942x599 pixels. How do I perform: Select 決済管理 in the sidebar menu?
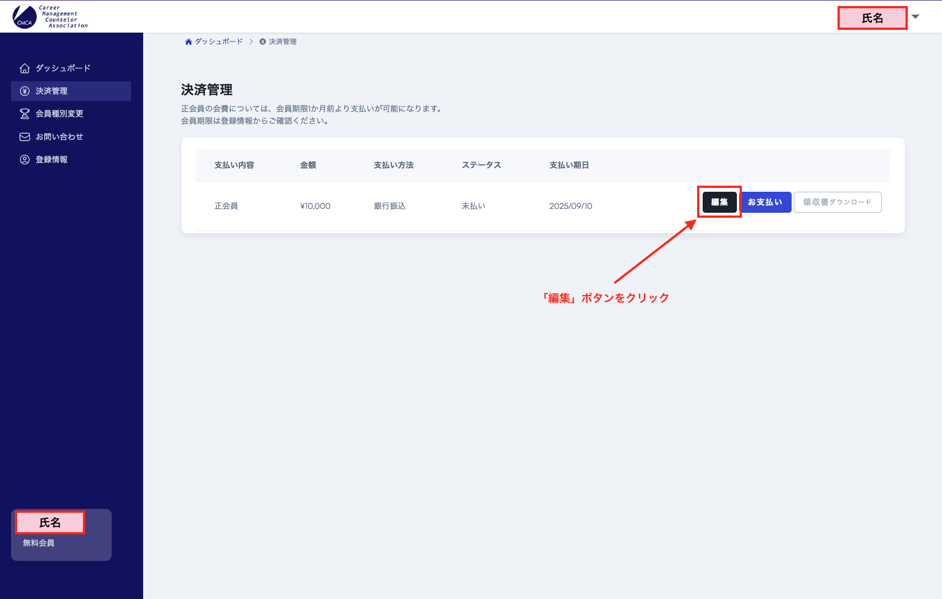(71, 91)
